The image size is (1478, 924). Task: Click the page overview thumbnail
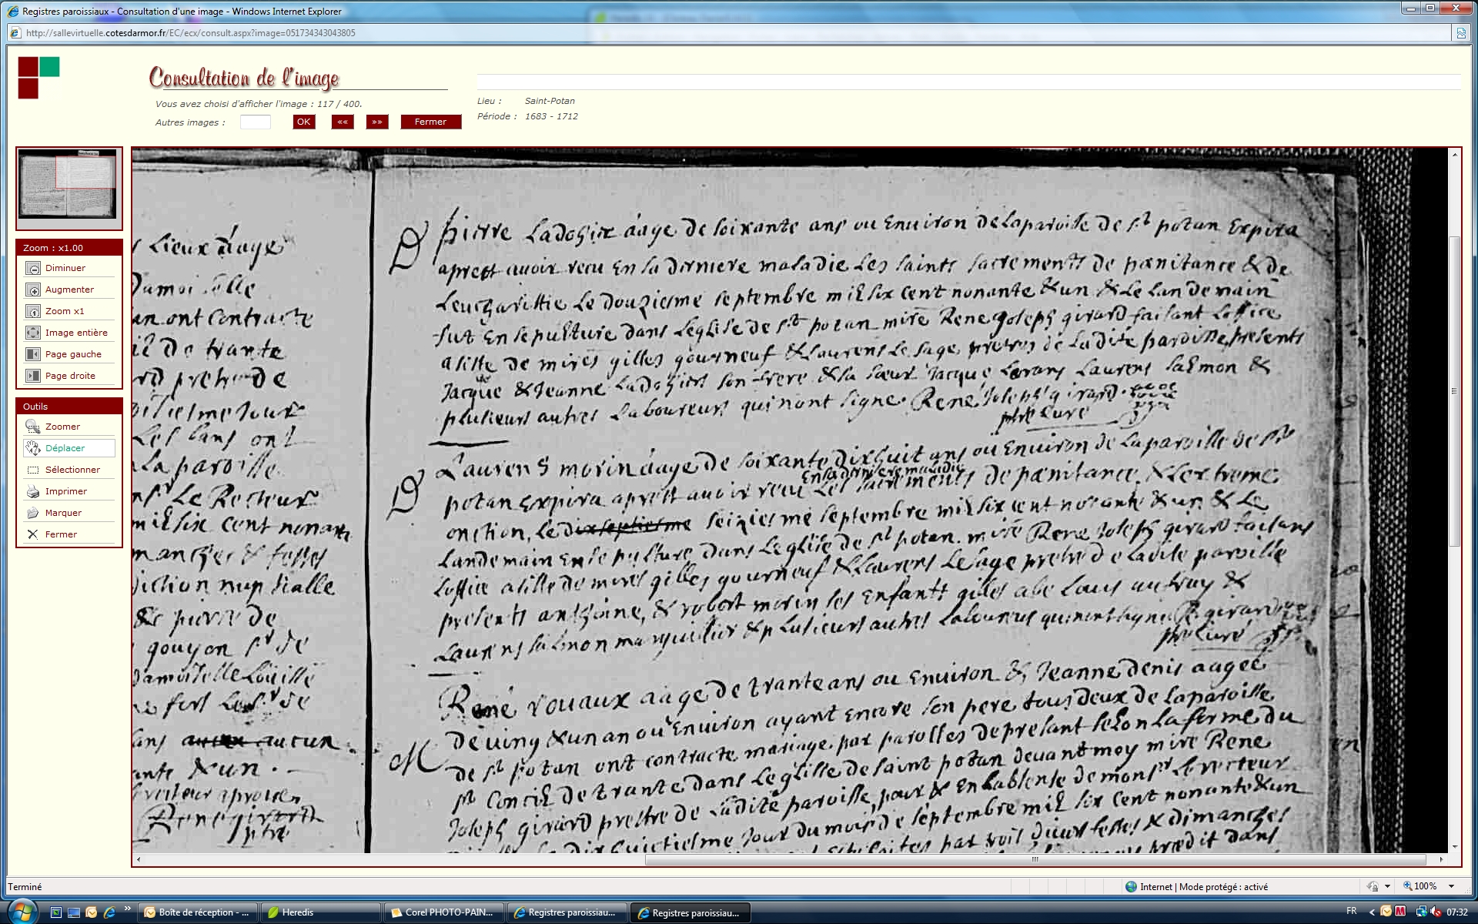tap(69, 185)
